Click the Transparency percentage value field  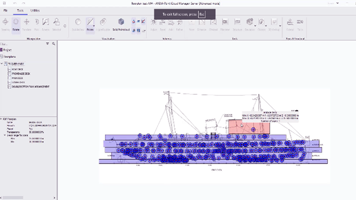37,132
